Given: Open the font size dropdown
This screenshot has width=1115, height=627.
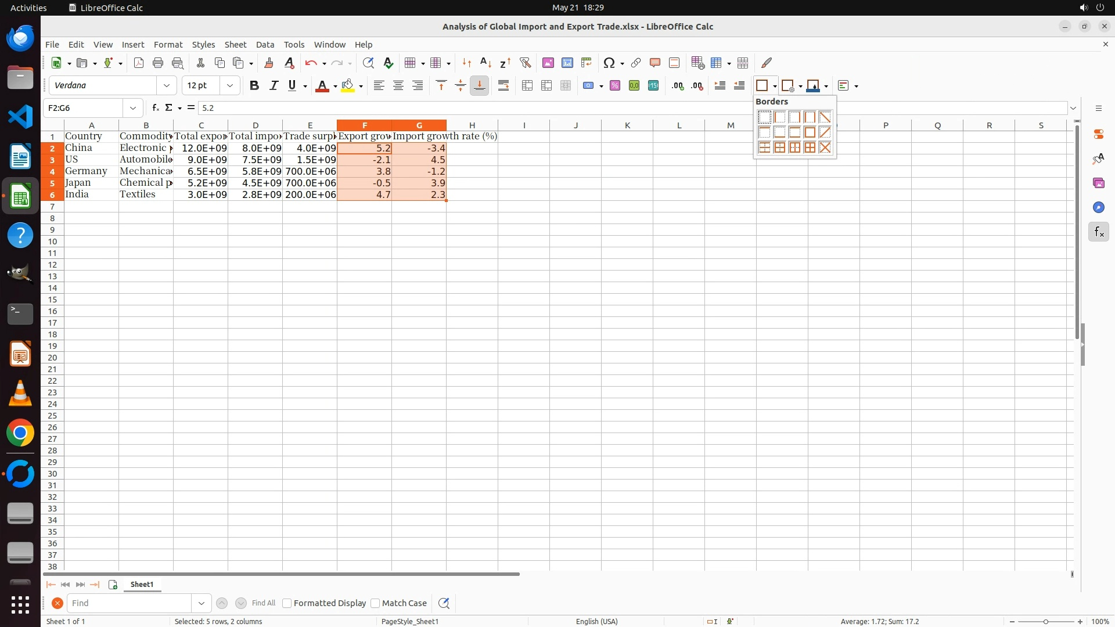Looking at the screenshot, I should 230,86.
